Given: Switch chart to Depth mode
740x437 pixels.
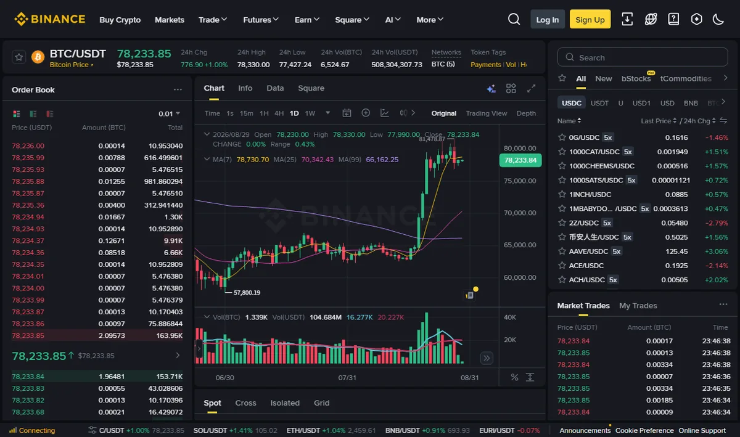Looking at the screenshot, I should (526, 113).
